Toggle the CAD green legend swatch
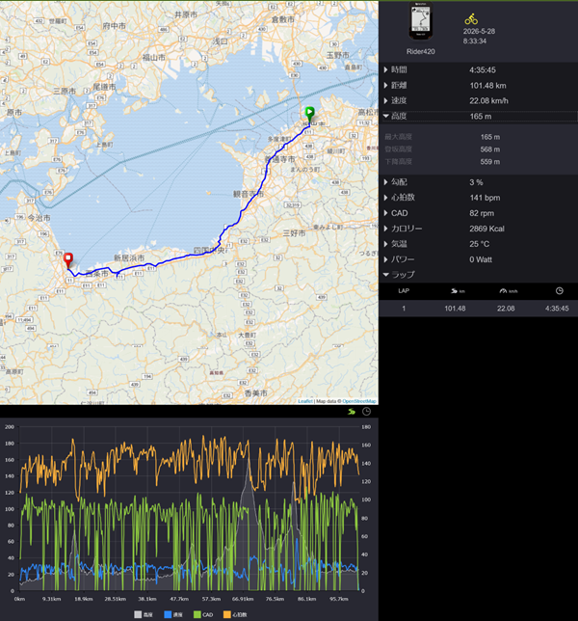578x621 pixels. tap(197, 614)
